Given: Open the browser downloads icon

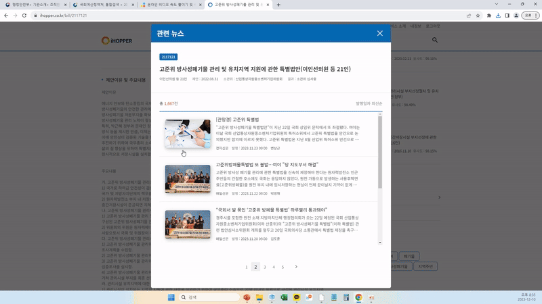Looking at the screenshot, I should (x=498, y=15).
